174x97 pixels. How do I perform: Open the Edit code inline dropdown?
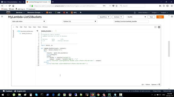tap(29, 22)
